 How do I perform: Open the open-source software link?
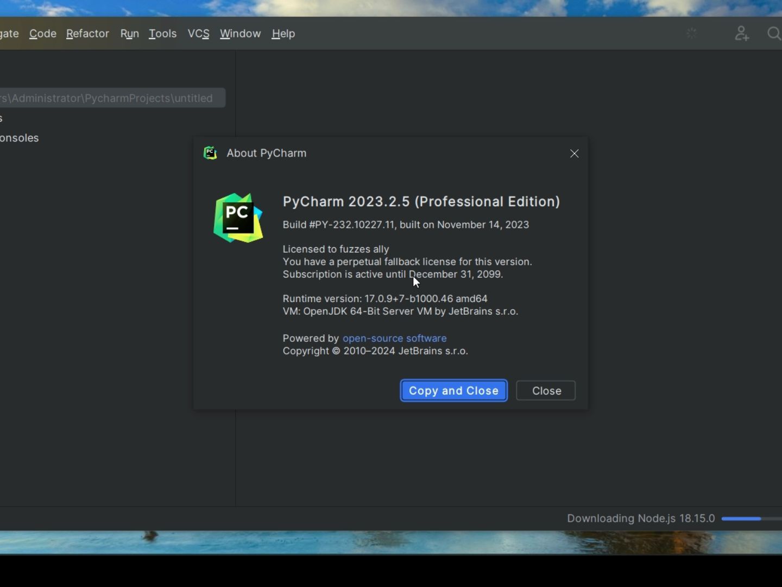tap(395, 338)
